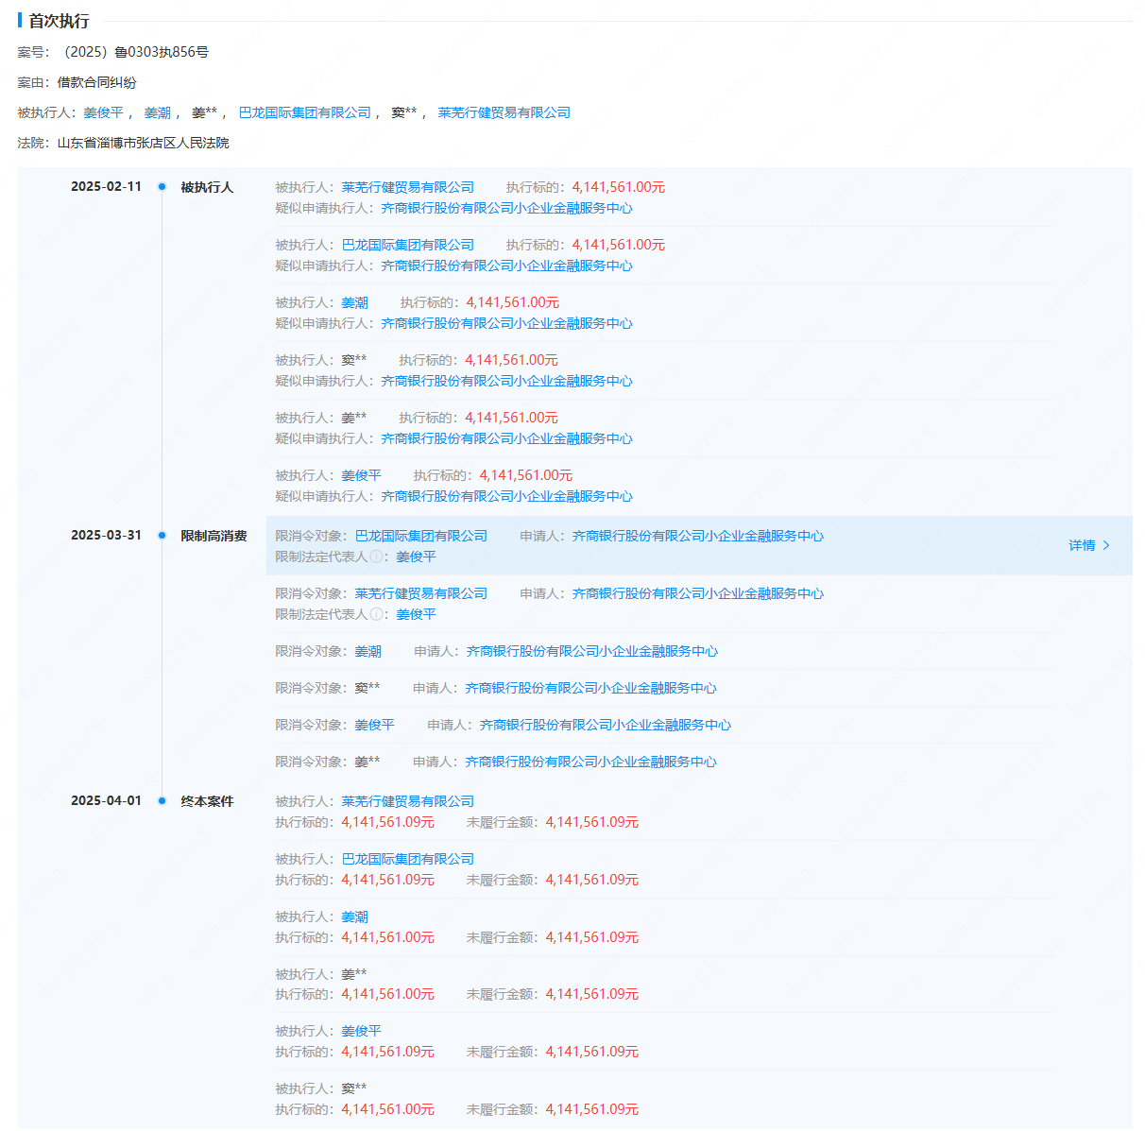Open 齐商银行 applicant under 莱芜行健贸易 2025-02-11 entry
The image size is (1145, 1131).
coord(507,209)
